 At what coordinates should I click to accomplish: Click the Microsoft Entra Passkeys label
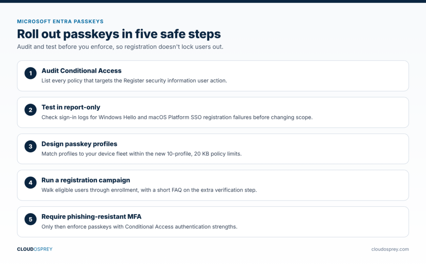(60, 22)
